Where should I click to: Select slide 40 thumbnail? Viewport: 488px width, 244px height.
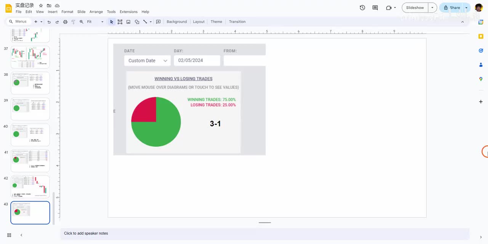[30, 135]
